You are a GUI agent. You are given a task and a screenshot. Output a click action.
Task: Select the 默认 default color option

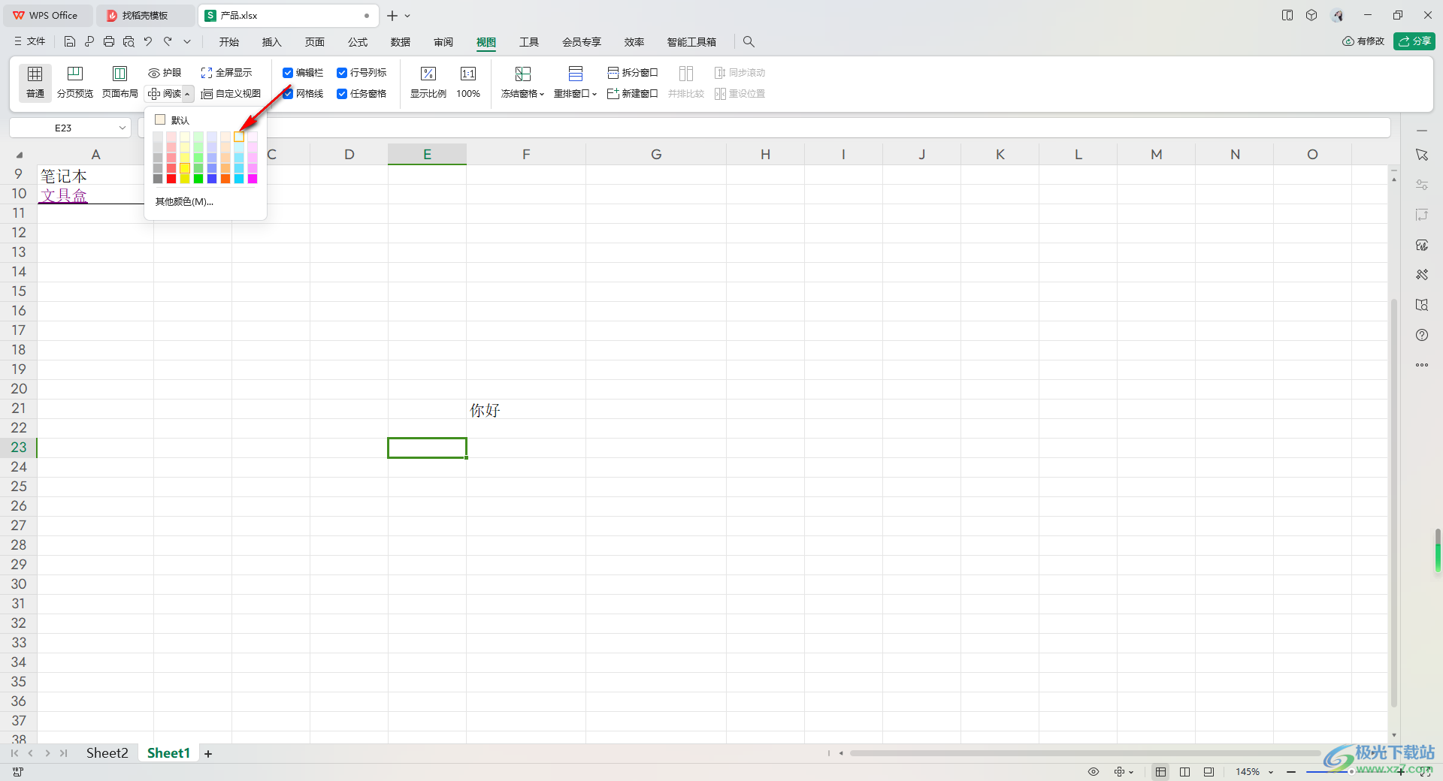(x=172, y=120)
